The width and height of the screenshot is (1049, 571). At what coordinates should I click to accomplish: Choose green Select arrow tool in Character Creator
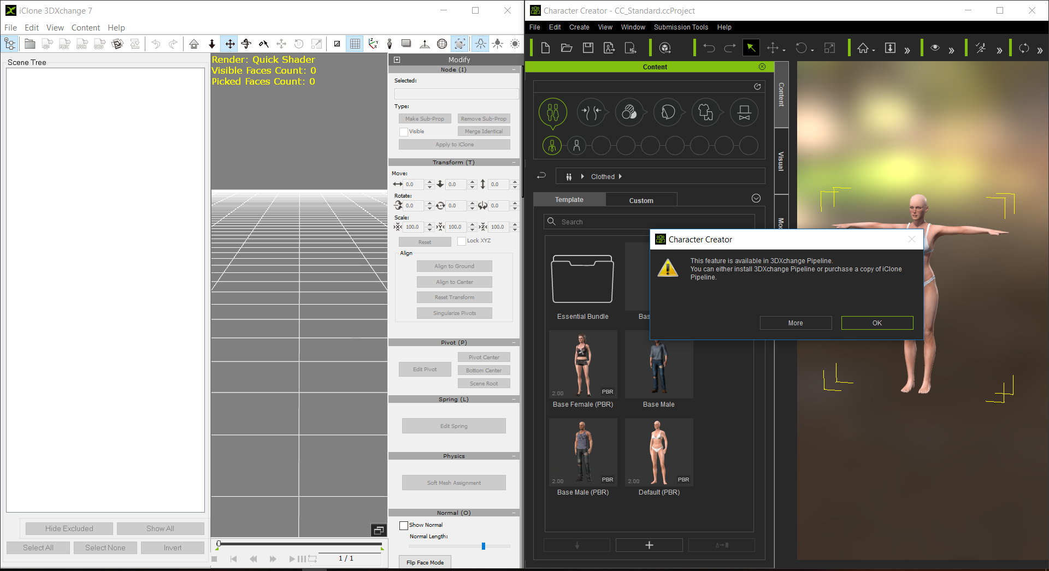coord(751,48)
